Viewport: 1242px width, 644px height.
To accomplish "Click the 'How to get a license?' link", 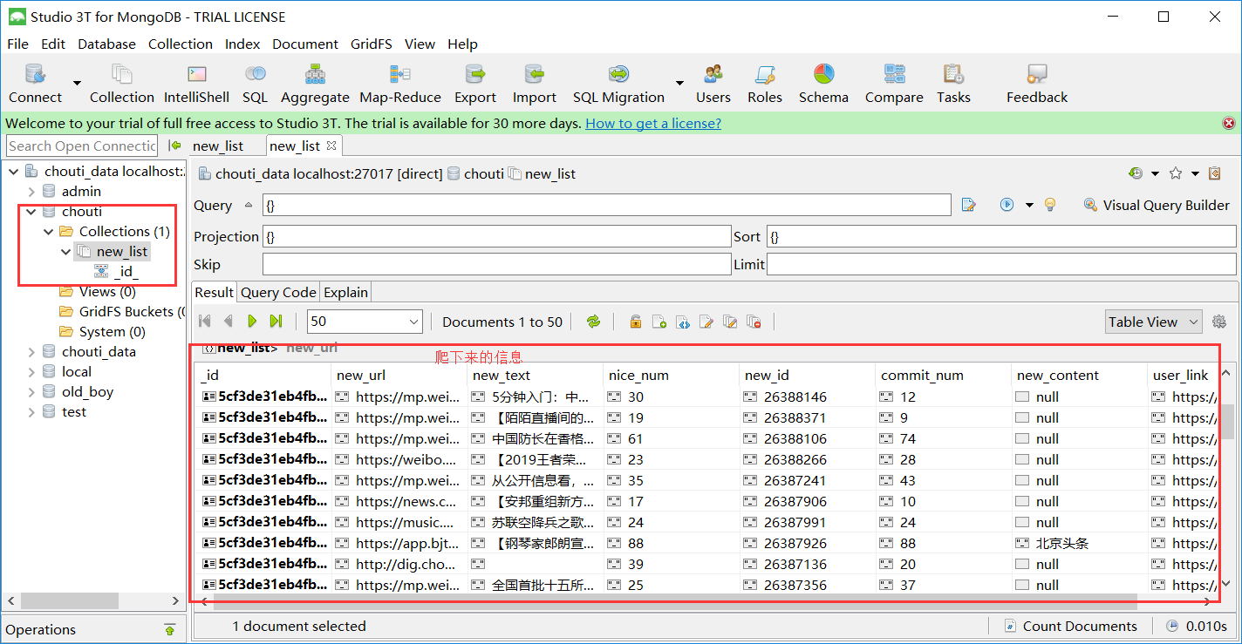I will tap(653, 124).
